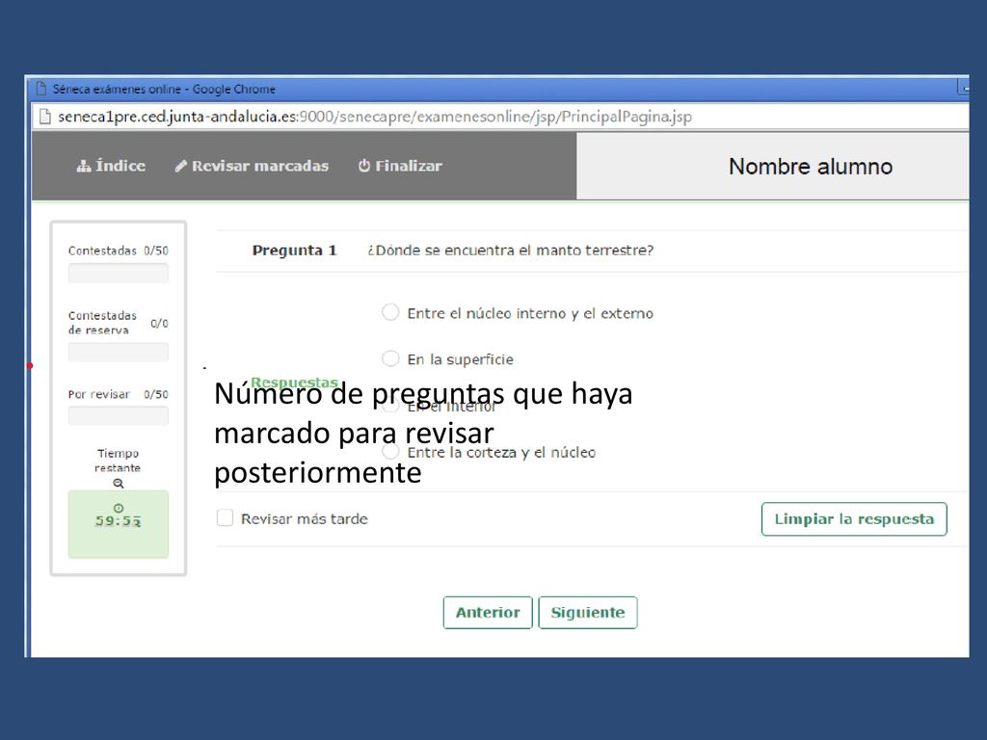The width and height of the screenshot is (987, 740).
Task: Click the magnifier icon under Tiempo restante
Action: pyautogui.click(x=119, y=484)
